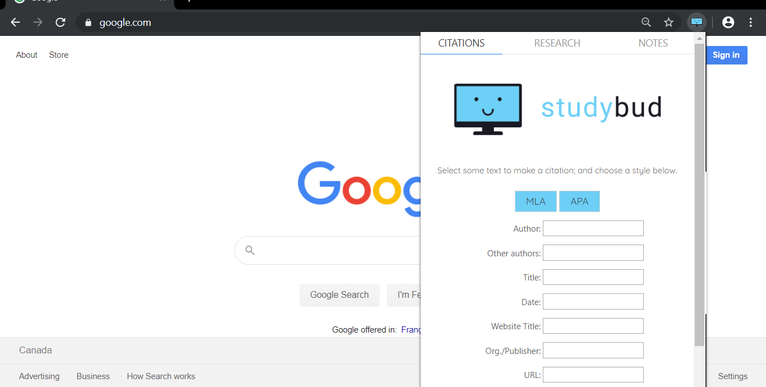766x387 pixels.
Task: Click the zoom magnifier icon in address bar
Action: pyautogui.click(x=646, y=22)
